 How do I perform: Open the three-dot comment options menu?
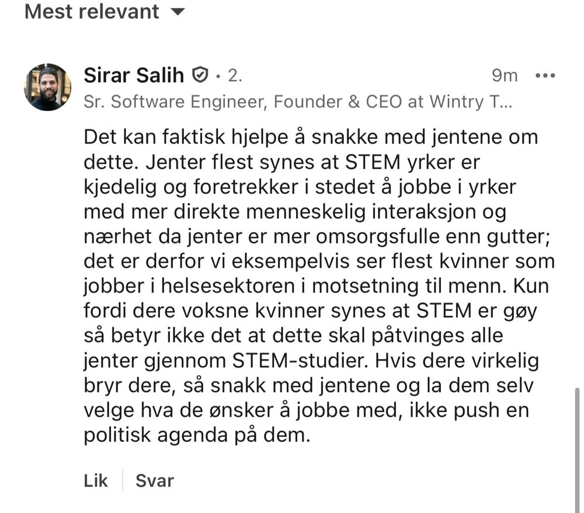(545, 75)
